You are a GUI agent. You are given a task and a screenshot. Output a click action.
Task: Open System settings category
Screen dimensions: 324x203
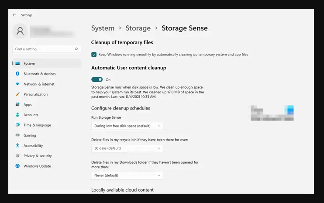(47, 63)
